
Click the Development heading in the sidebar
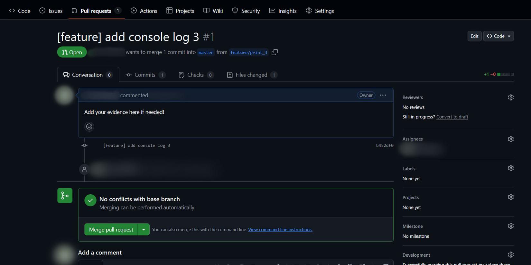point(416,255)
